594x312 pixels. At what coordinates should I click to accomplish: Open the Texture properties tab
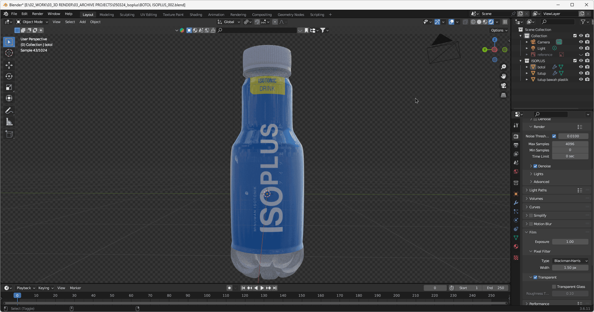point(516,258)
